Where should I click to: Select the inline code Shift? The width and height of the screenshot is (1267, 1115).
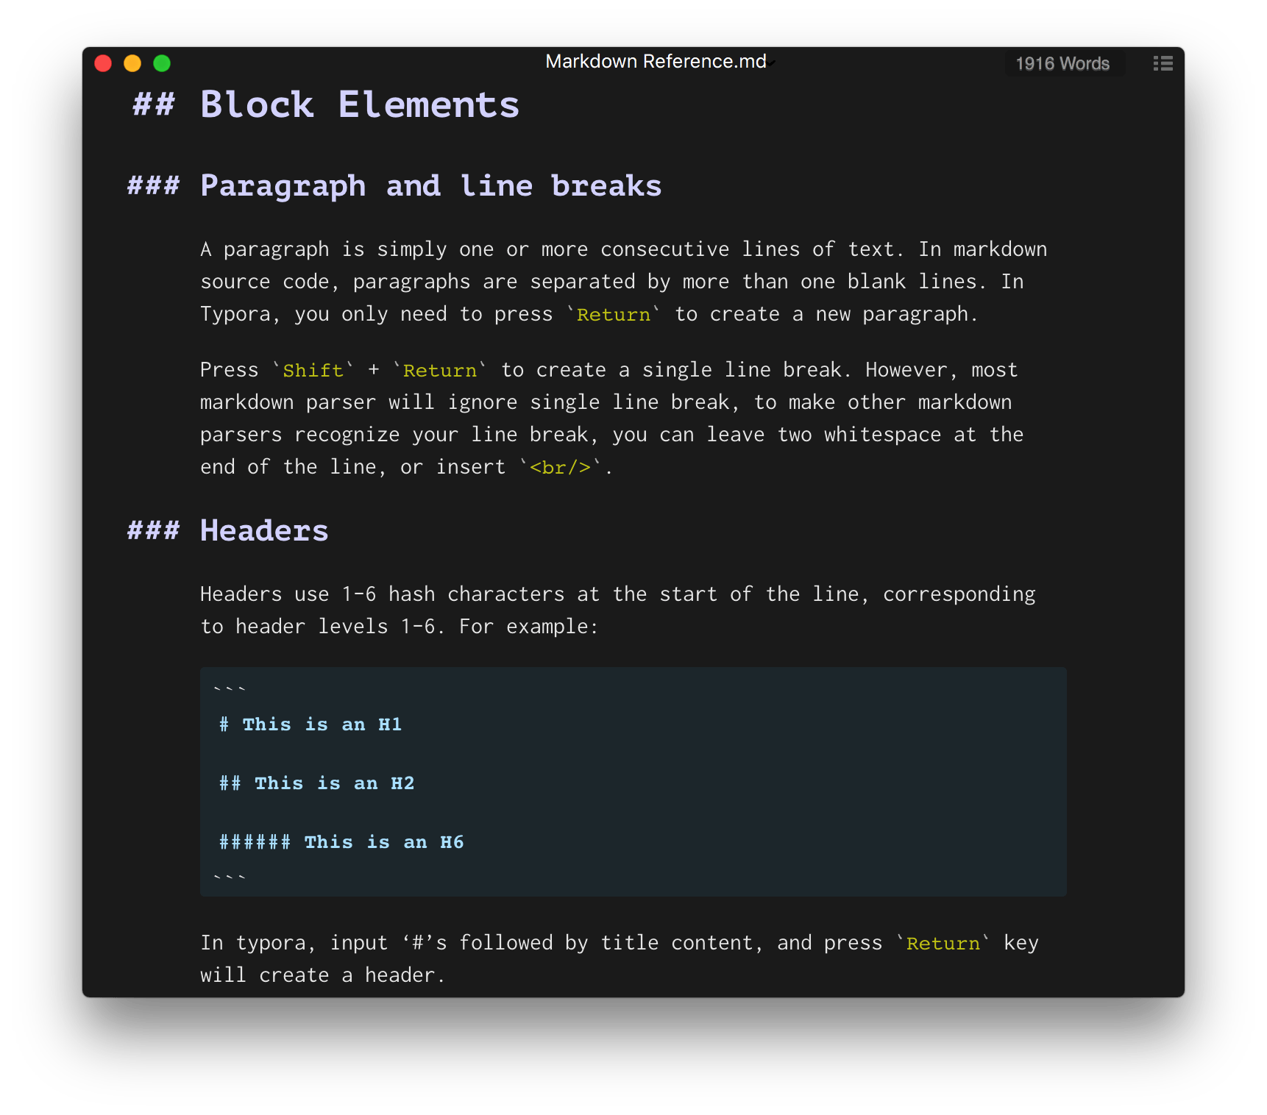pyautogui.click(x=313, y=370)
